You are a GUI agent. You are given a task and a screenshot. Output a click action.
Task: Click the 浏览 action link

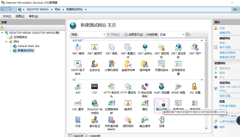tap(222, 28)
